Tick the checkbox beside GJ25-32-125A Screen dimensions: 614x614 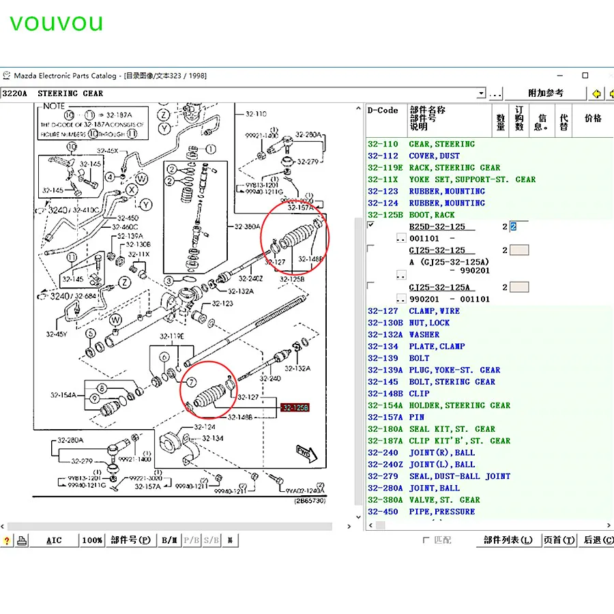click(x=370, y=285)
